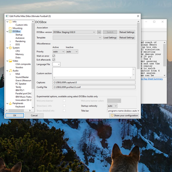
Task: Click the DOSBox box icon in tree
Action: 10,31
